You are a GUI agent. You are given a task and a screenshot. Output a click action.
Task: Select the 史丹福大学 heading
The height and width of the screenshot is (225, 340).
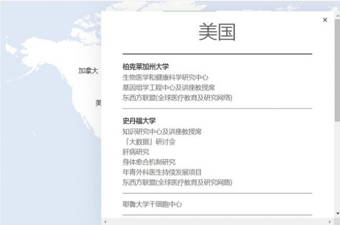point(139,121)
